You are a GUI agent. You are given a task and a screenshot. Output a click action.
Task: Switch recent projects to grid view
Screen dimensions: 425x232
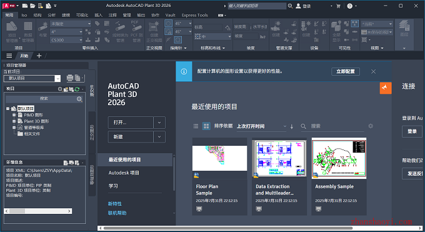pyautogui.click(x=206, y=126)
